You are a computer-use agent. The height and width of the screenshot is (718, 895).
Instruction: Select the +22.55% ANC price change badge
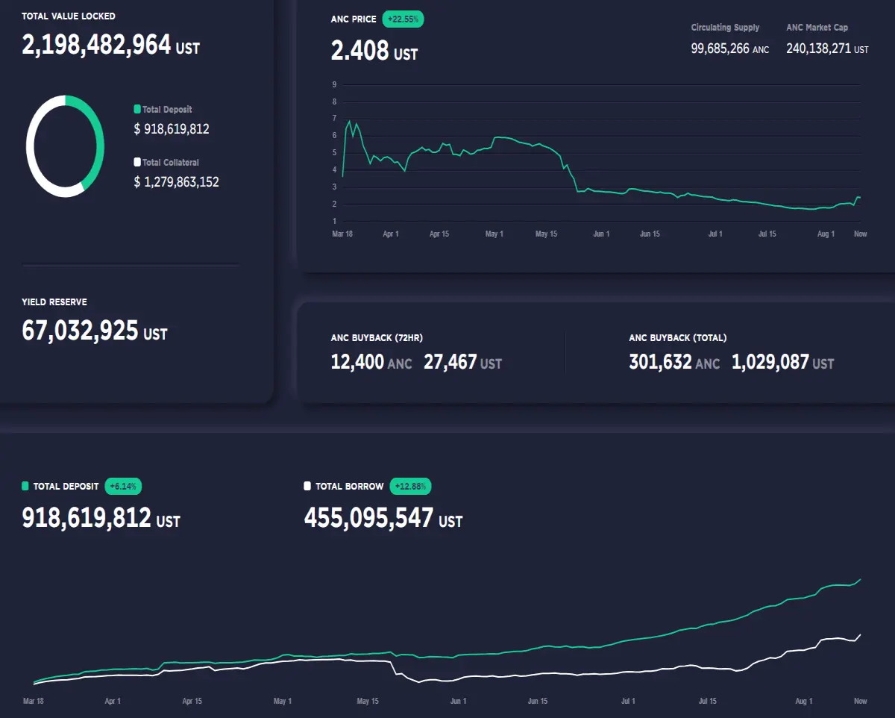click(403, 19)
